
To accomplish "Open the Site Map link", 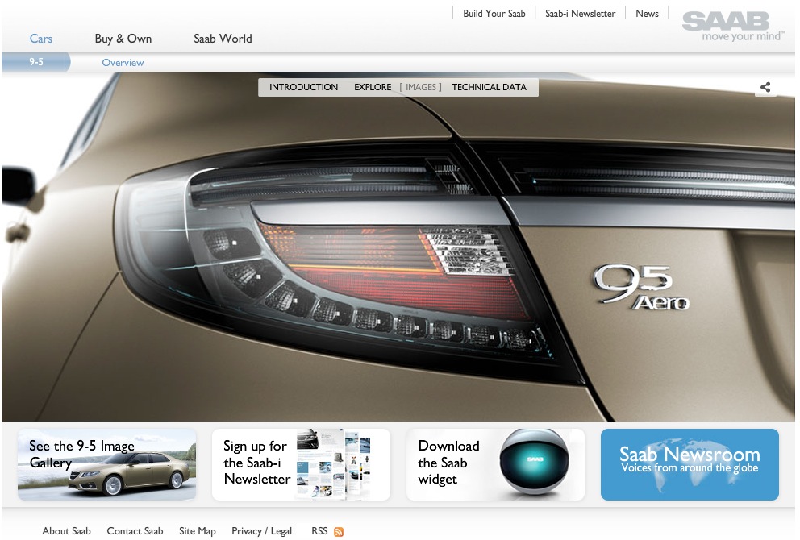I will pyautogui.click(x=198, y=531).
